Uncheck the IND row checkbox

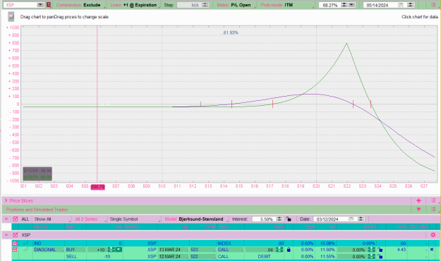point(15,243)
